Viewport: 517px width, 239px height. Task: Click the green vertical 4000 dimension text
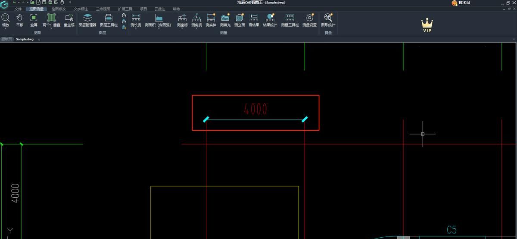pyautogui.click(x=15, y=193)
